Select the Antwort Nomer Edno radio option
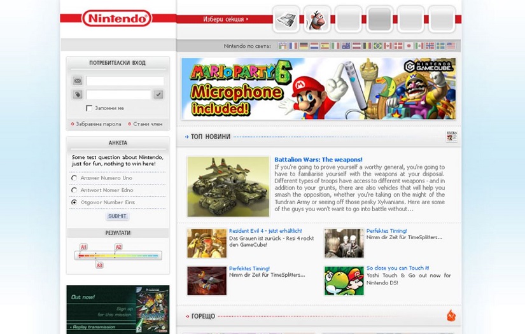 pos(74,190)
